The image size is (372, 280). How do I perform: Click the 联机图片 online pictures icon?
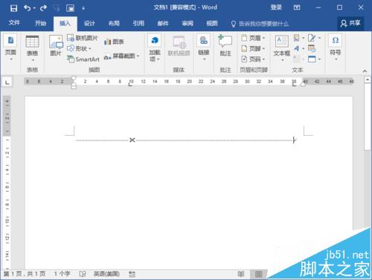click(83, 38)
